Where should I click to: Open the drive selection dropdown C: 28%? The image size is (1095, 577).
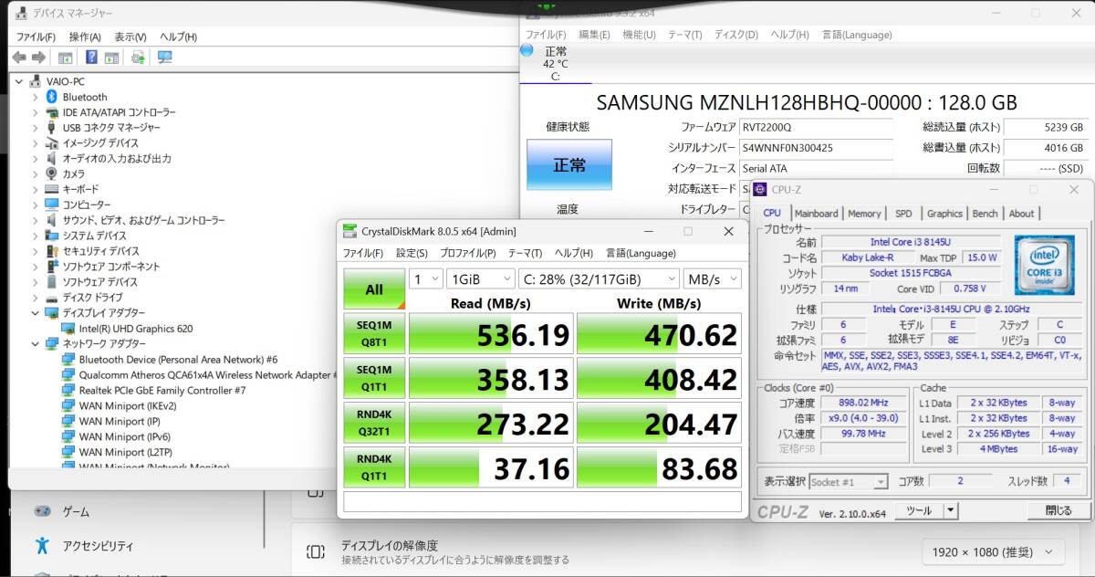tap(599, 278)
